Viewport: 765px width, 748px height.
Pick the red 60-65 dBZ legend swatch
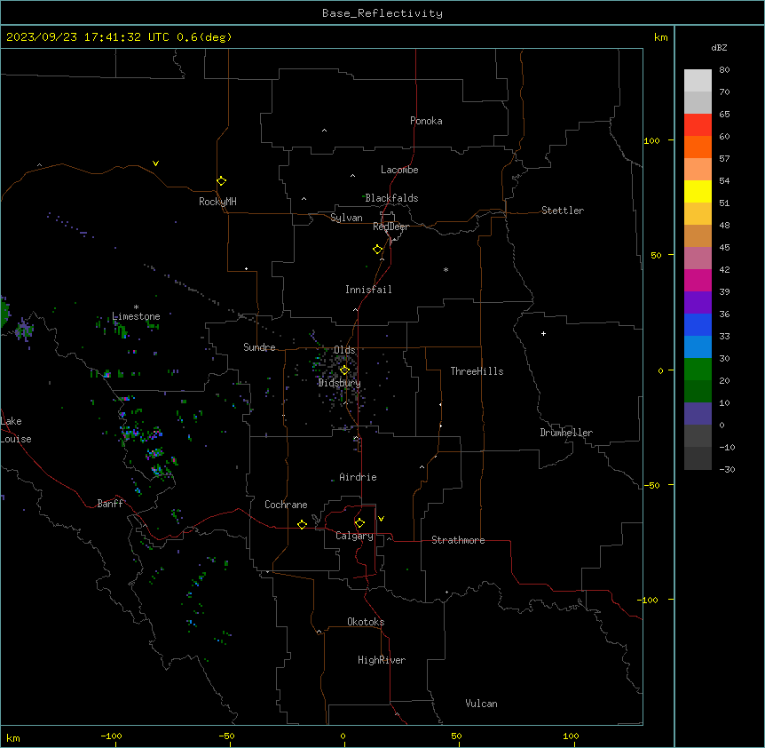(698, 124)
